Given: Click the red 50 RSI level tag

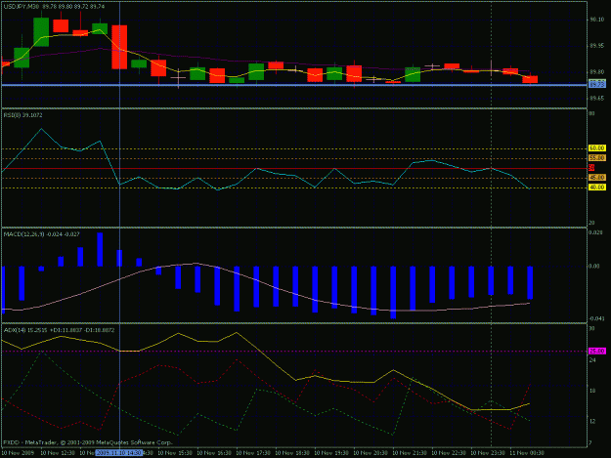Looking at the screenshot, I should [591, 168].
